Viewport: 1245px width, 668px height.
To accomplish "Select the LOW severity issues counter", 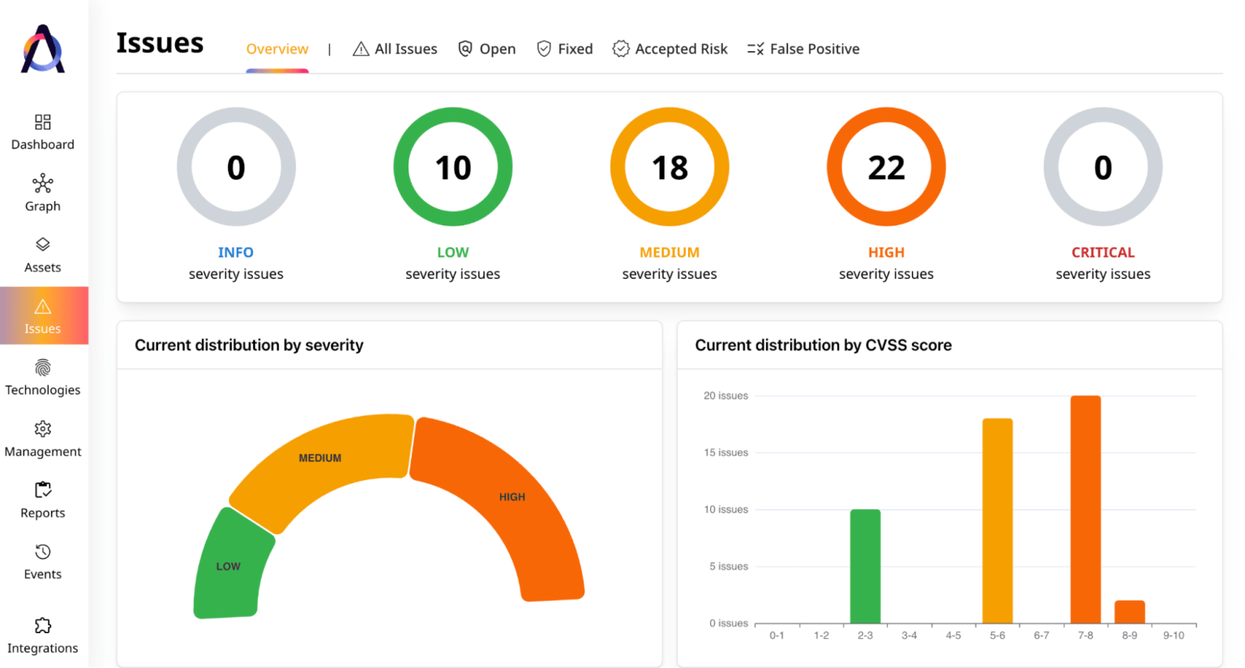I will [x=452, y=168].
